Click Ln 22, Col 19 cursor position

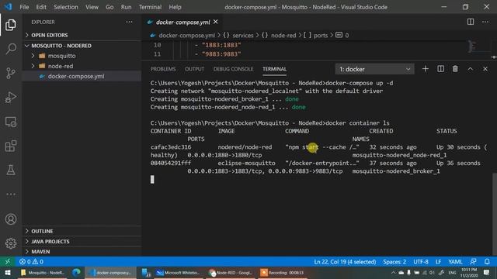(345, 262)
